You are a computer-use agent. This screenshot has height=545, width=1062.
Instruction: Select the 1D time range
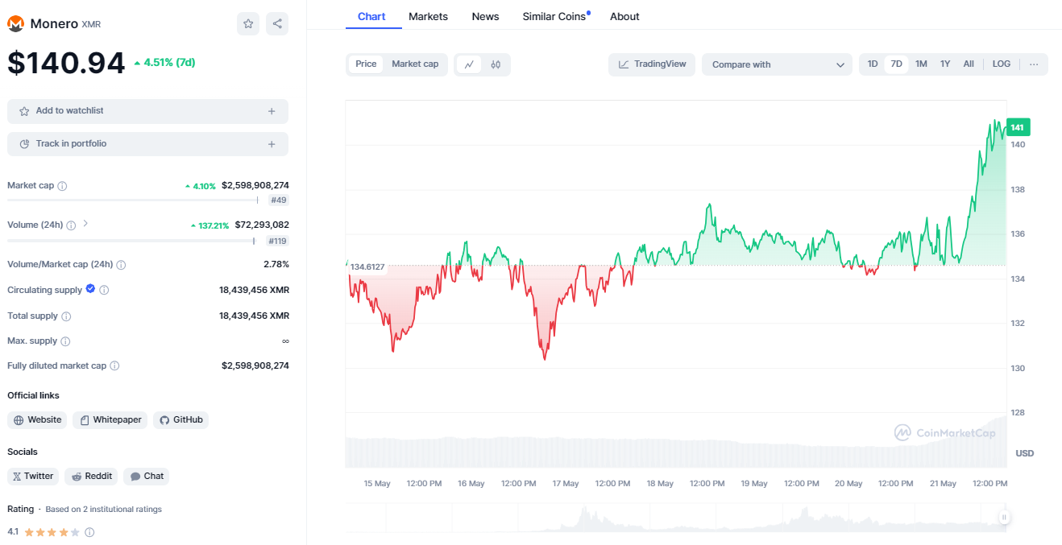click(873, 64)
